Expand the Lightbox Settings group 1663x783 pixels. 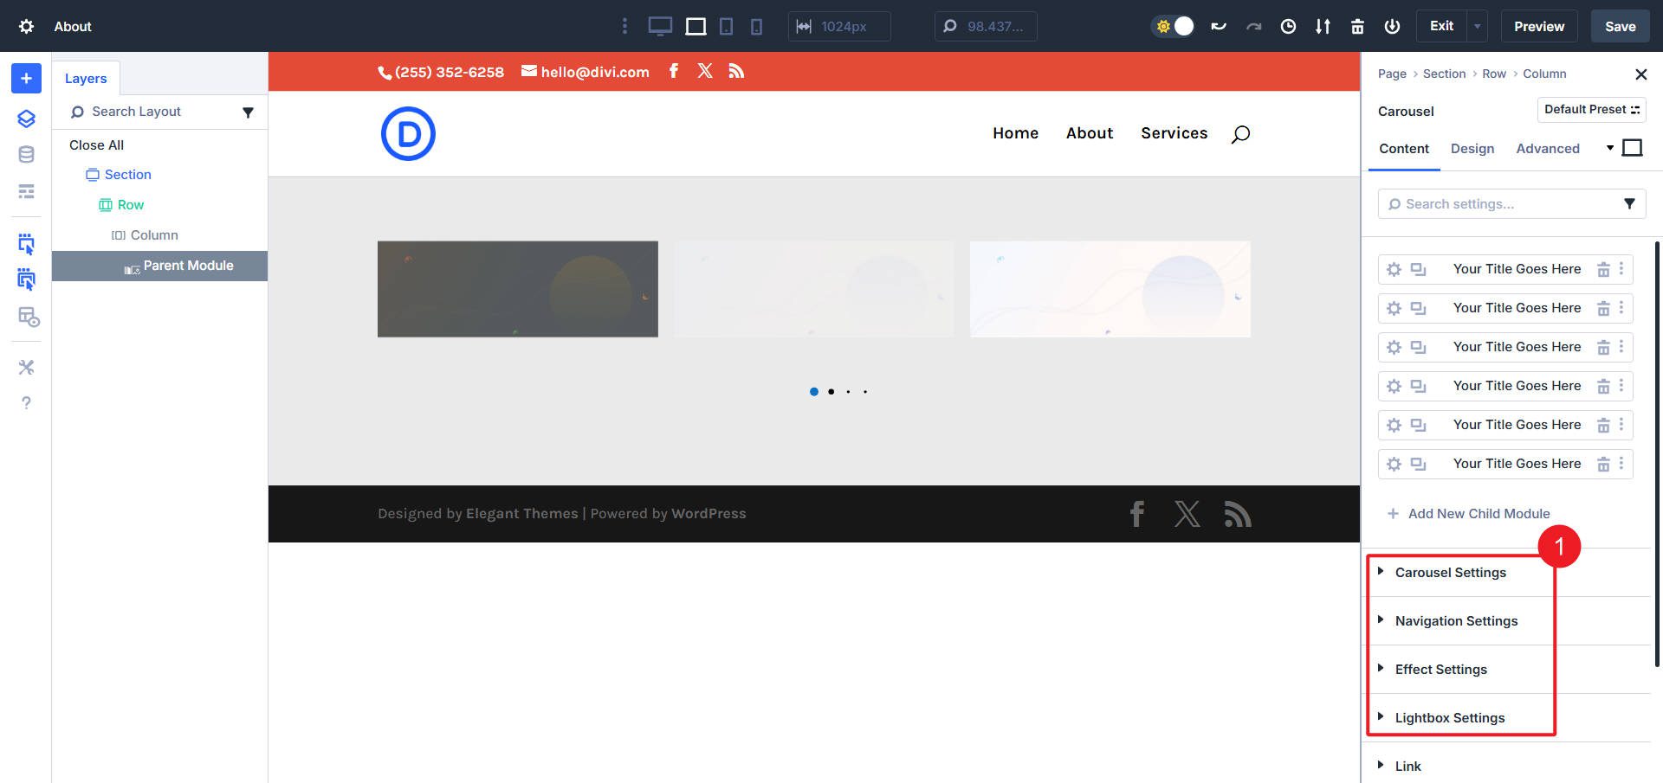coord(1450,717)
